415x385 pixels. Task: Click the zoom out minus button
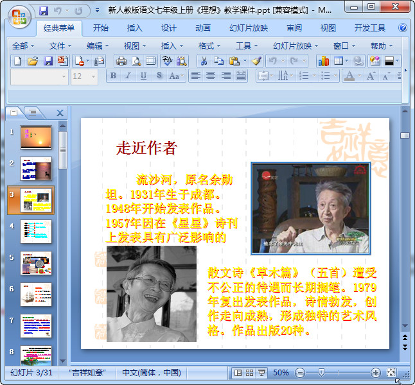click(x=300, y=373)
